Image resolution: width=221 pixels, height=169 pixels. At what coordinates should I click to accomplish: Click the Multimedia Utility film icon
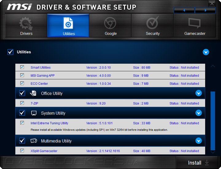34,141
